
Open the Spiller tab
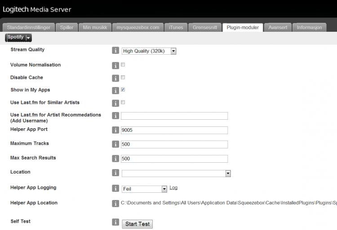67,27
